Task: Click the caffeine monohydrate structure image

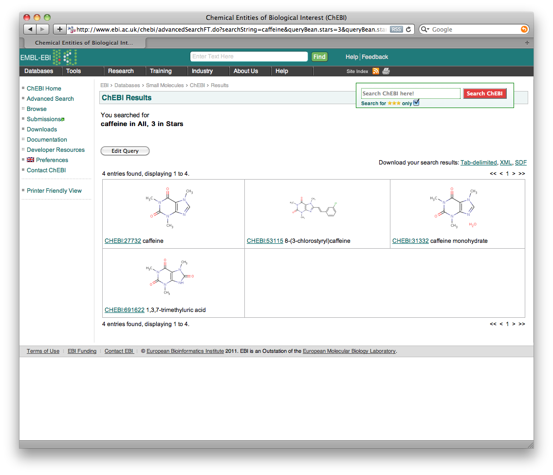Action: coord(454,208)
